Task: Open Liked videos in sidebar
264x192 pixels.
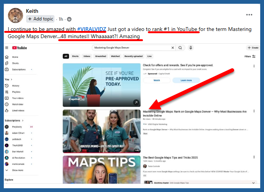Action: (x=18, y=111)
